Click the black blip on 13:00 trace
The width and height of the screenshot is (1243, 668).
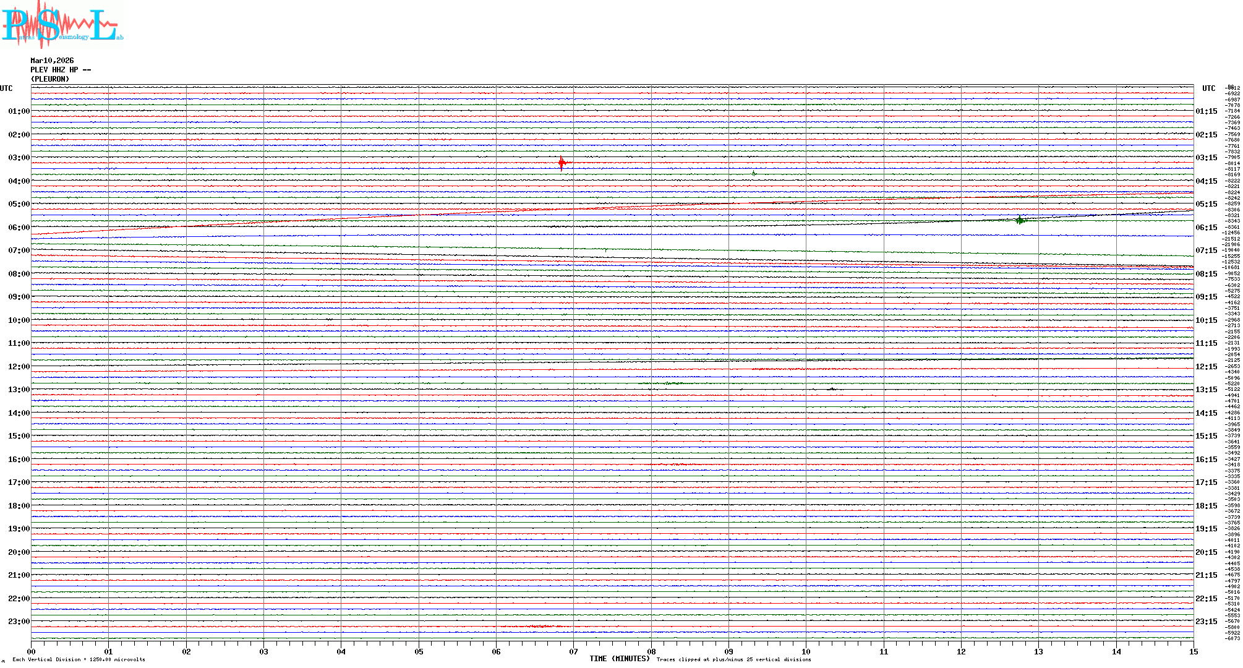tap(832, 388)
